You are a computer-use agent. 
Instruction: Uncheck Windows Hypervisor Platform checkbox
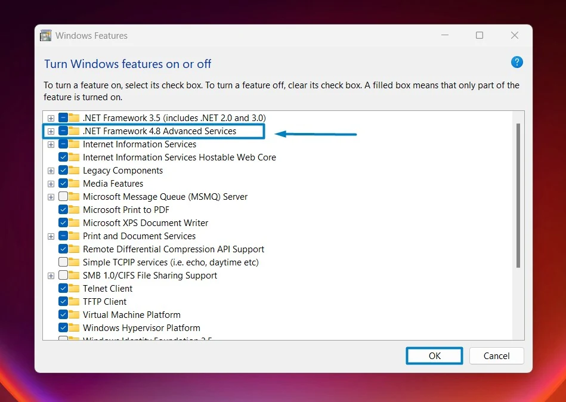[63, 327]
